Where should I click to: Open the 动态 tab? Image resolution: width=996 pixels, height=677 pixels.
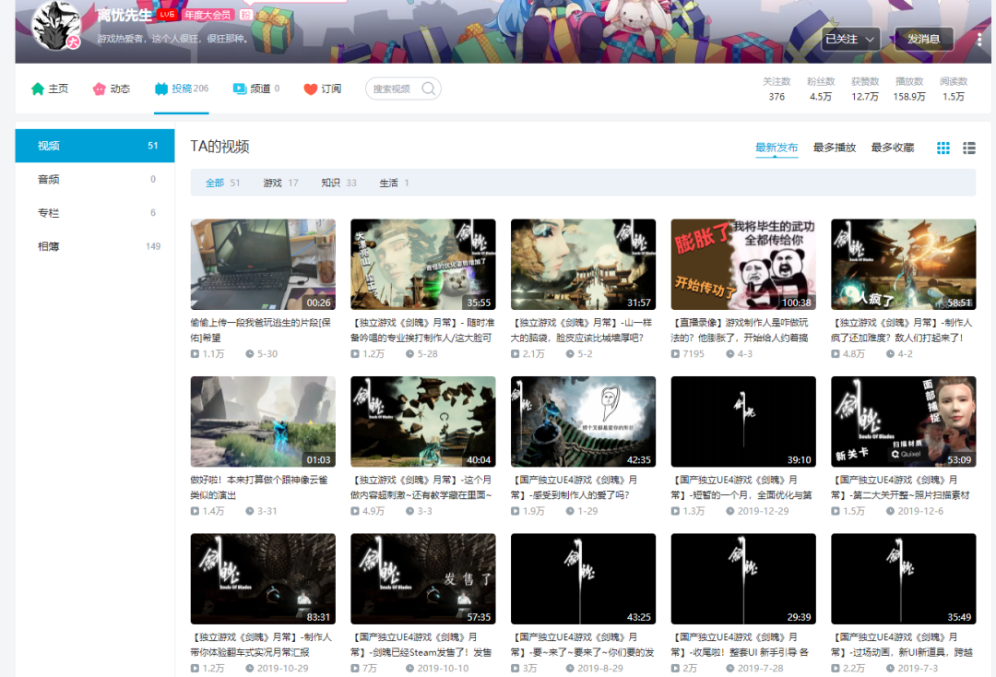(x=112, y=89)
